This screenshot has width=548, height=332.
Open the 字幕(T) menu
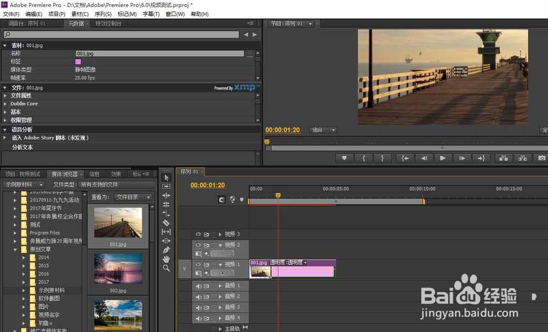[151, 14]
